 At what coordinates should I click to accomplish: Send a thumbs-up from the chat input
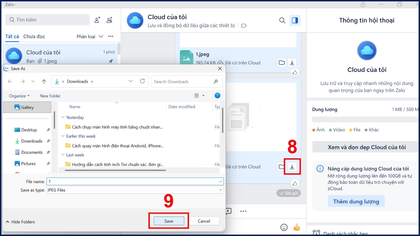coord(297,227)
